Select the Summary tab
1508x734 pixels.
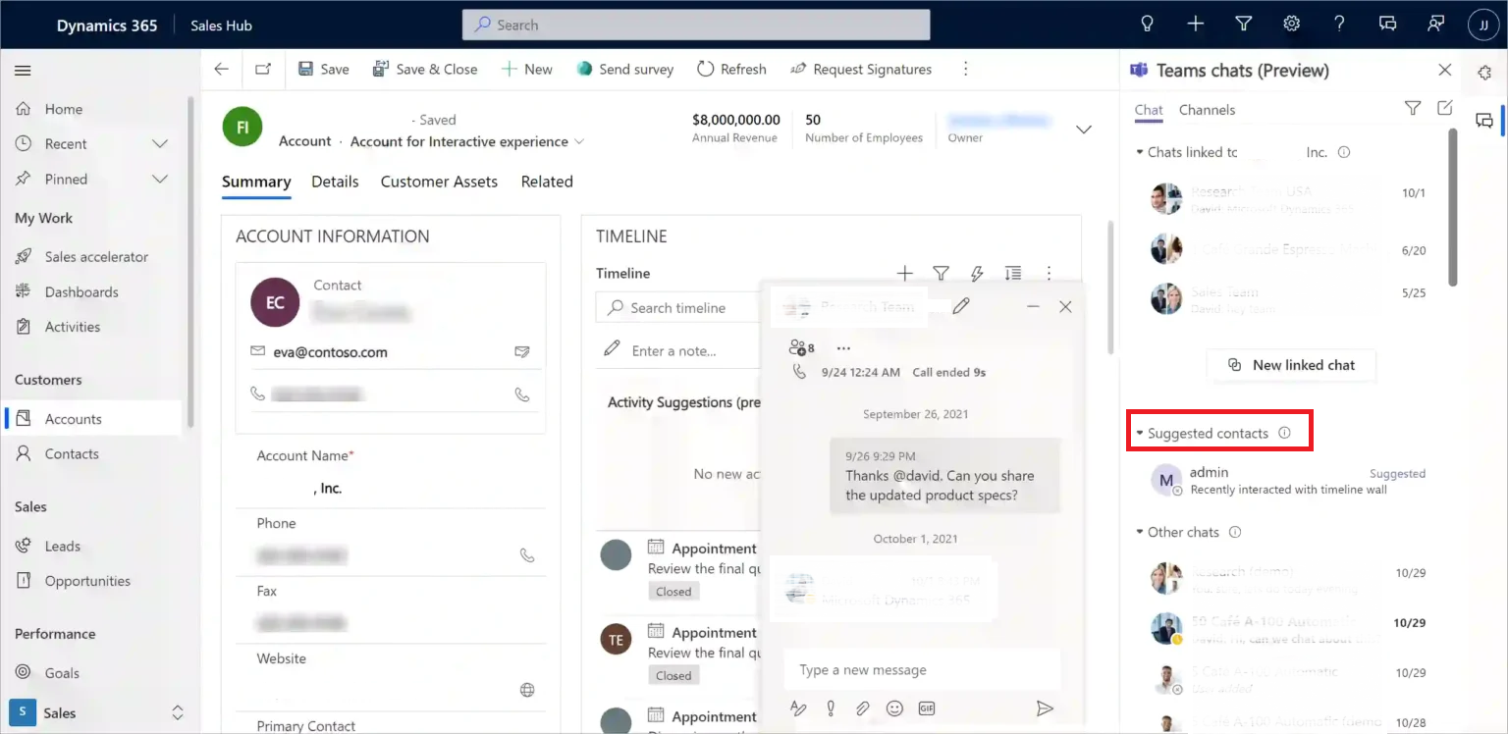(256, 182)
